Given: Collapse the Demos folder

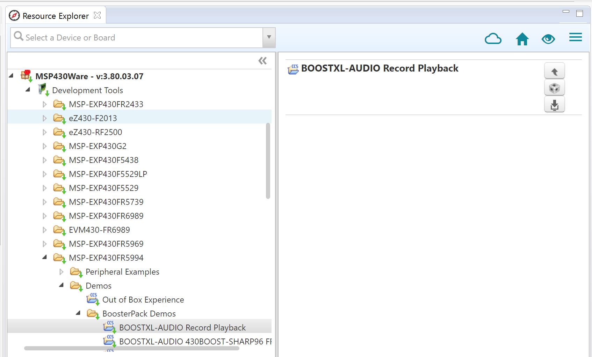Looking at the screenshot, I should point(62,285).
